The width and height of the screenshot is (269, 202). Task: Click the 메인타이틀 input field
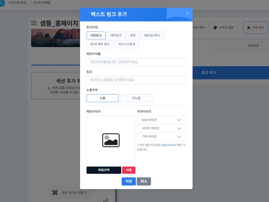(x=136, y=62)
